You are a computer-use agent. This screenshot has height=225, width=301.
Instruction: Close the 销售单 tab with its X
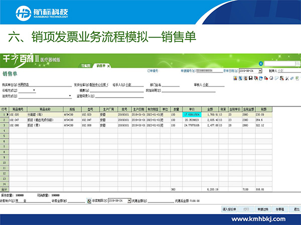(108, 66)
